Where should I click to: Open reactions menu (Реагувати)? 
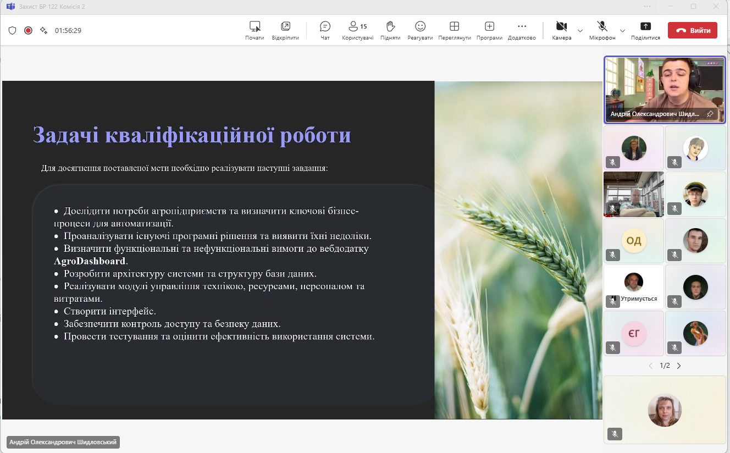point(420,30)
